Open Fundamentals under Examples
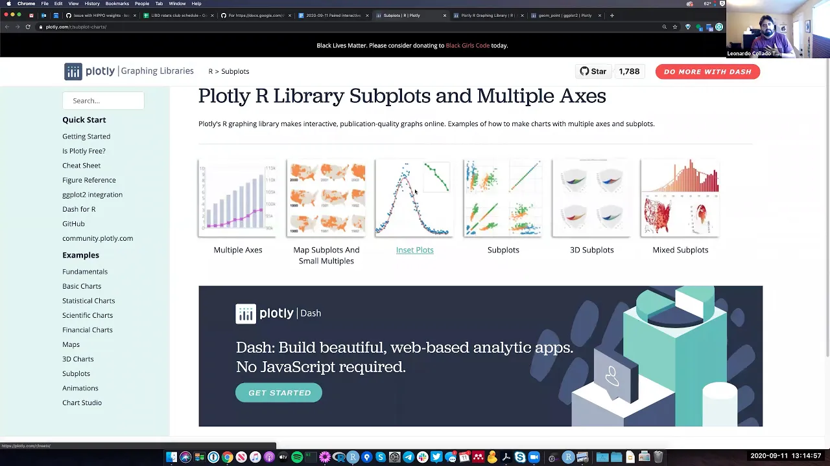The width and height of the screenshot is (830, 466). pos(85,272)
